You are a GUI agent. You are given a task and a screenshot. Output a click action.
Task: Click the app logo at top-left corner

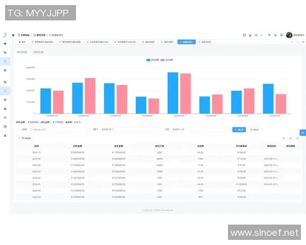5,35
